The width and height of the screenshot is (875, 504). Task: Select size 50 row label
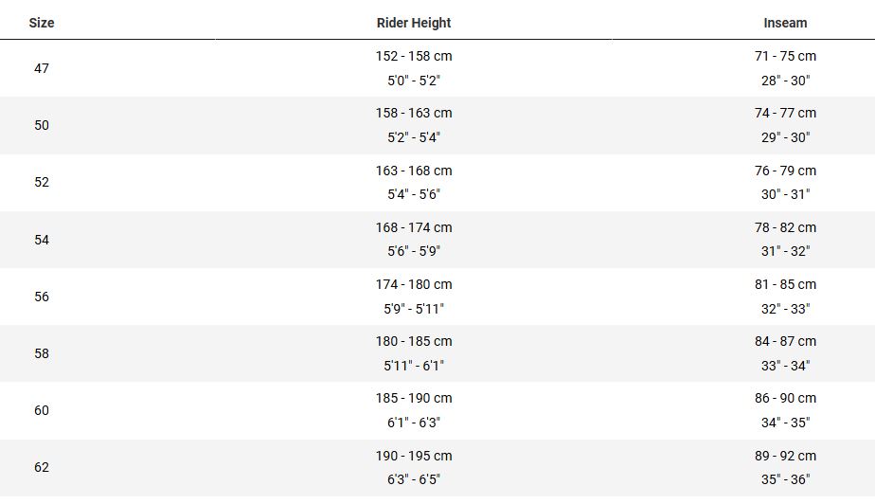[x=42, y=125]
